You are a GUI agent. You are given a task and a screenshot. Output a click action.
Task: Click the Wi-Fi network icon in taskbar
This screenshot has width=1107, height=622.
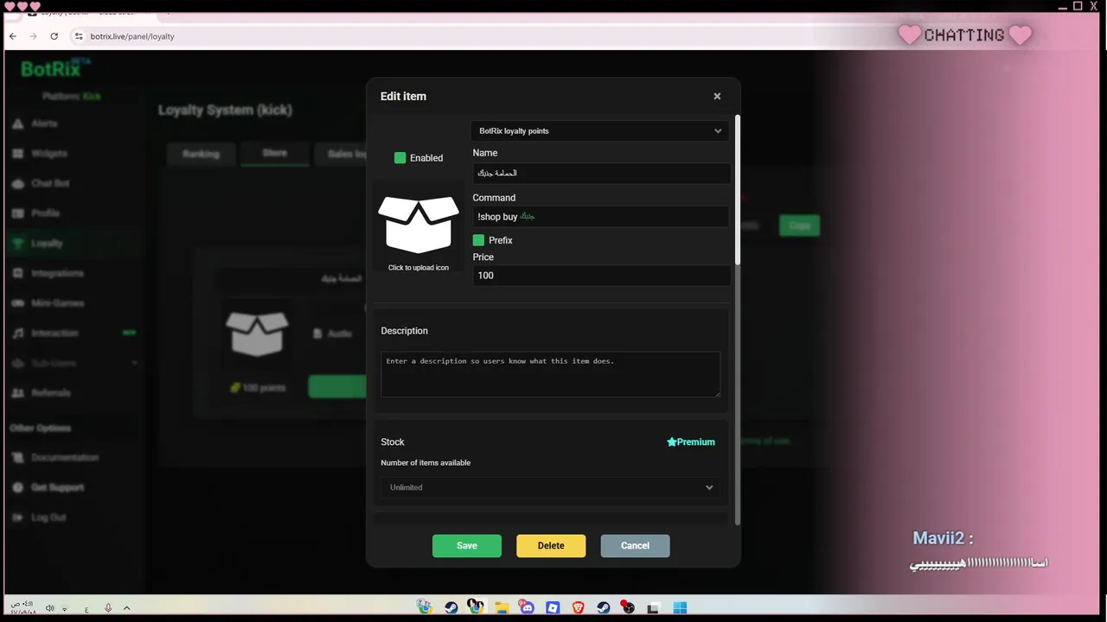65,609
